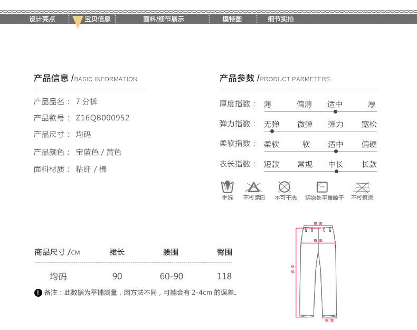Open the 设计亮点 tab

point(42,19)
